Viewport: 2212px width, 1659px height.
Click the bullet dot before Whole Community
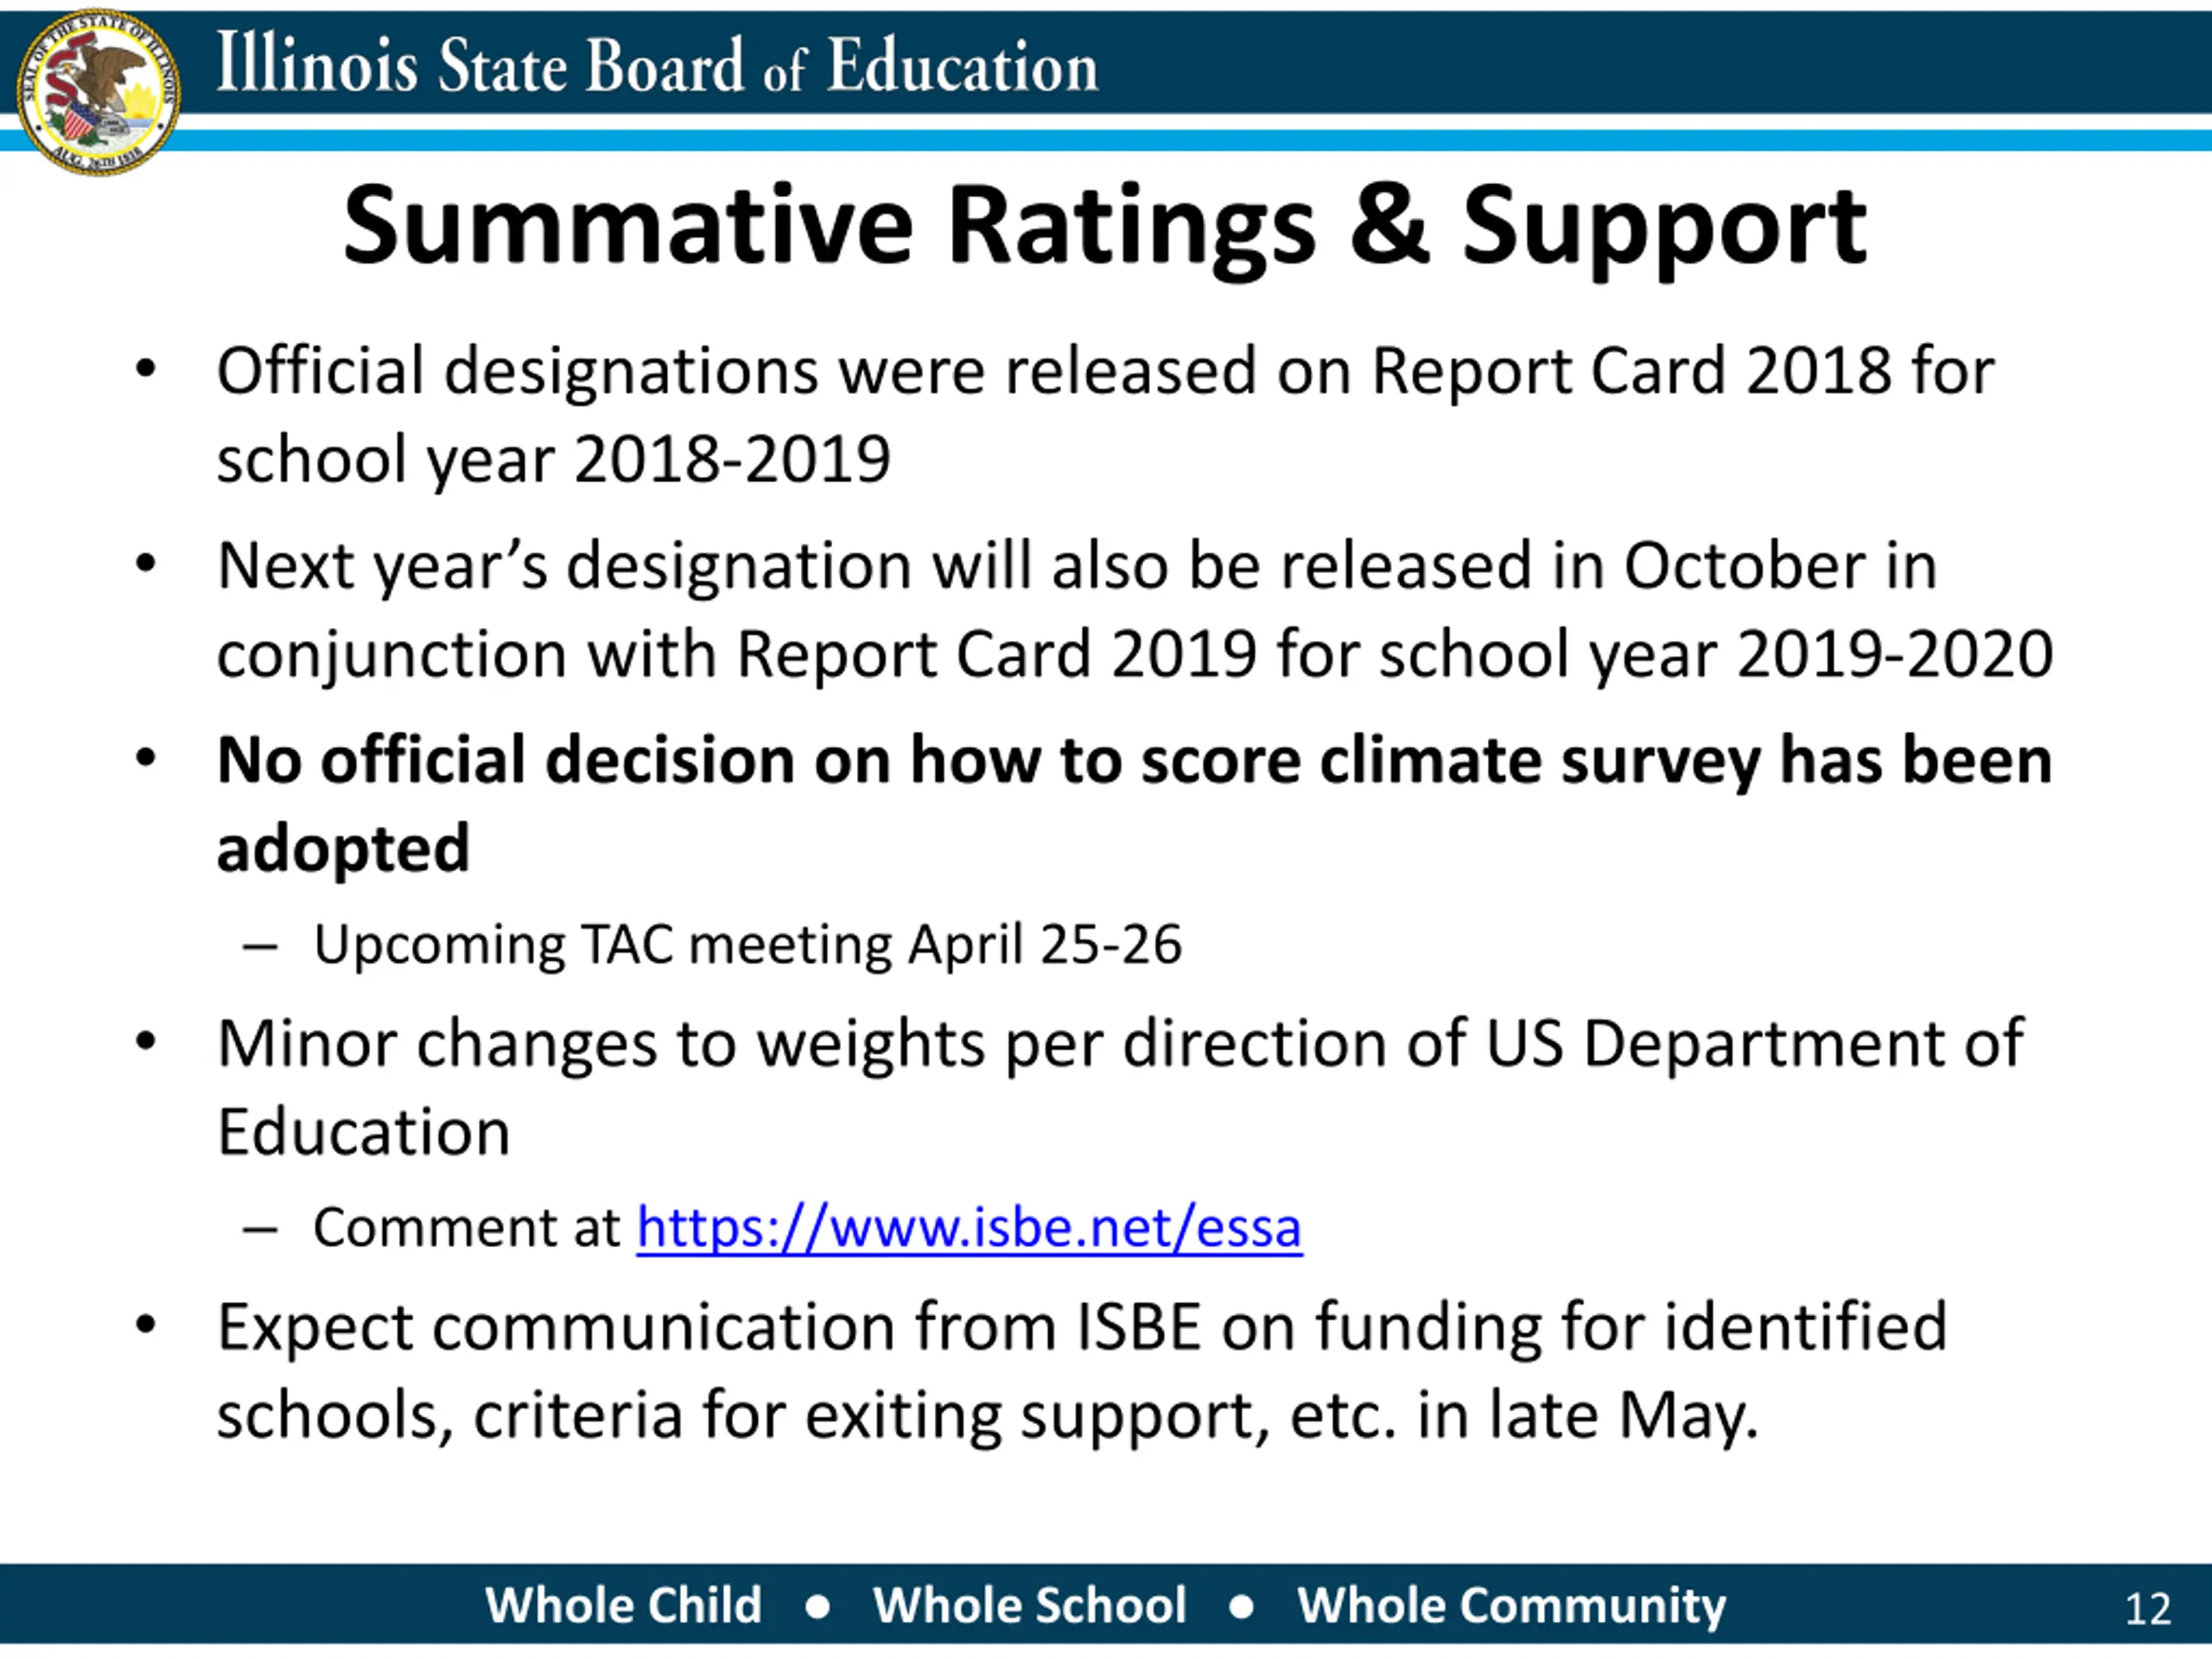[1241, 1607]
